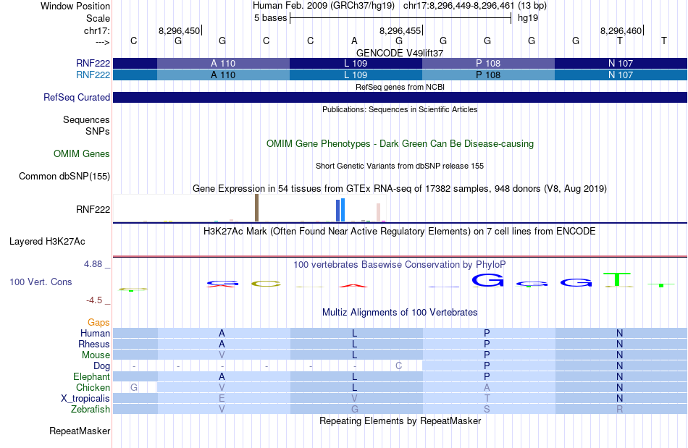Click the Gaps label in Multiz alignment
The image size is (688, 448).
tap(98, 323)
